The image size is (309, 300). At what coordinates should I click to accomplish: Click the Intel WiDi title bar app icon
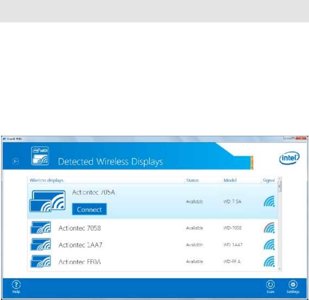(x=5, y=139)
